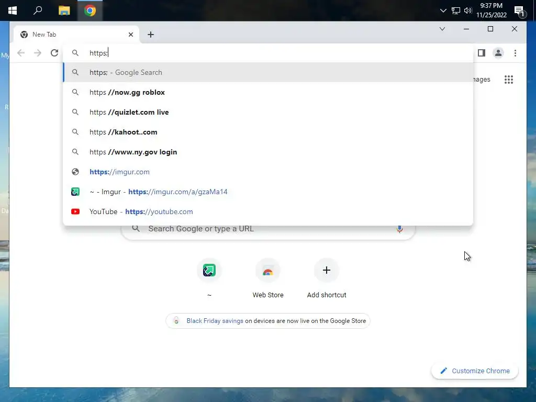
Task: Open Chrome's three-dot menu
Action: click(515, 53)
